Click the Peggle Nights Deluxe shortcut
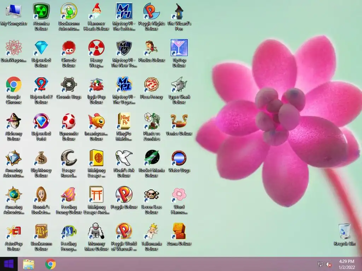This screenshot has width=362, height=271. tap(151, 11)
